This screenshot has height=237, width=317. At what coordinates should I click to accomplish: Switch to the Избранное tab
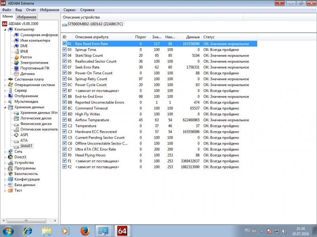coord(27,17)
